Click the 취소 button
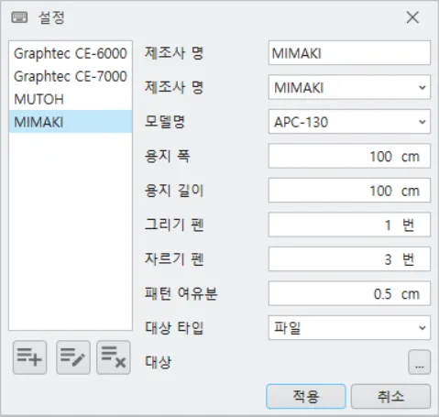439x417 pixels. (x=390, y=396)
